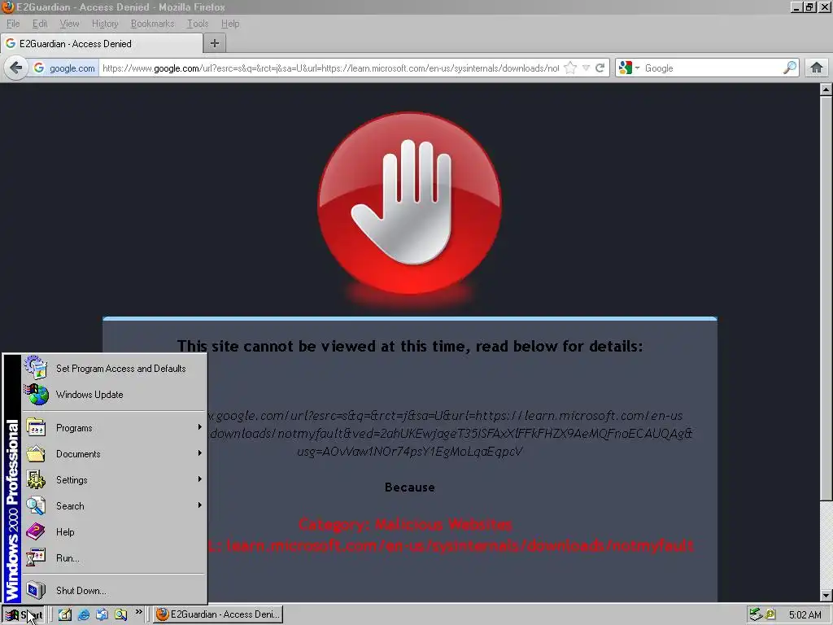Close the menu via Start button
This screenshot has height=625, width=833.
click(24, 615)
